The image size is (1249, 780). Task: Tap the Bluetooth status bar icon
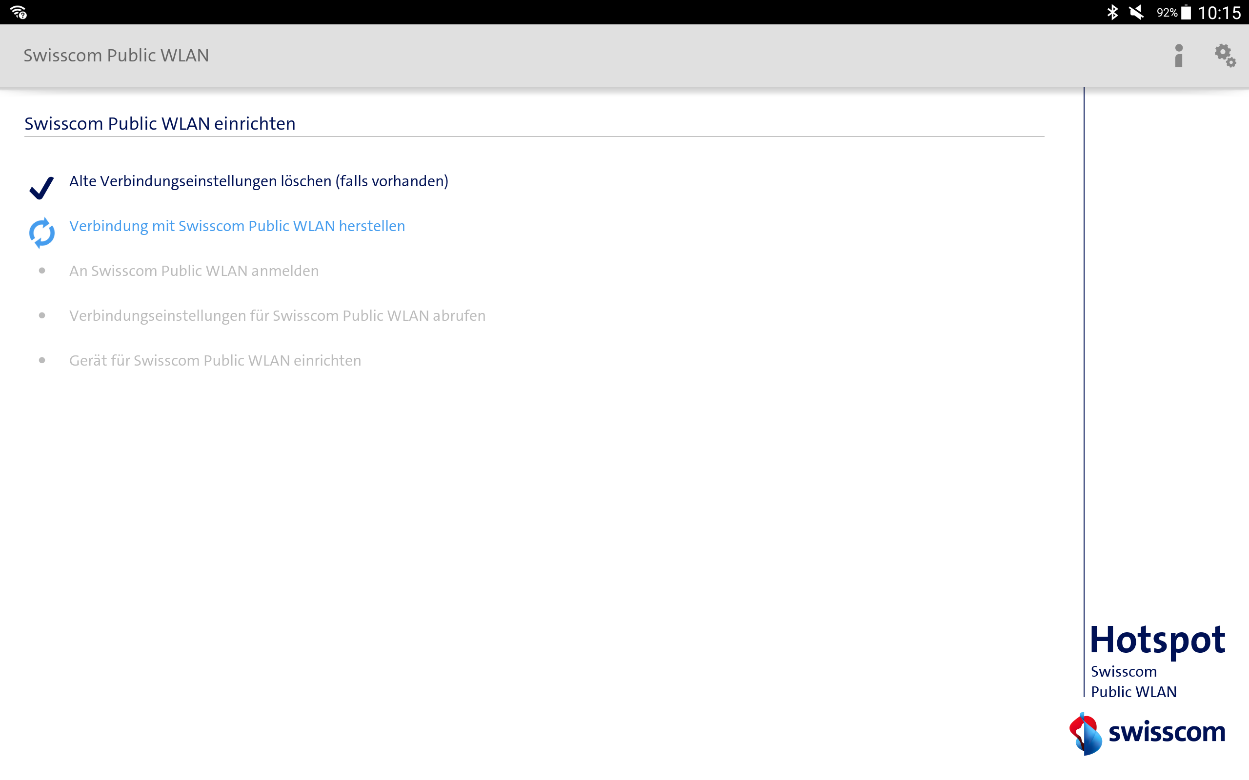click(1112, 12)
